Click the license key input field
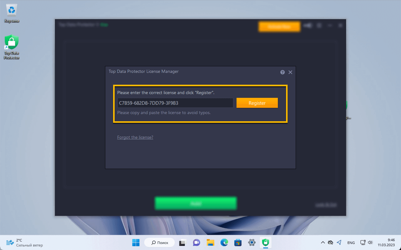Screen dimensions: 401x250 (175, 103)
